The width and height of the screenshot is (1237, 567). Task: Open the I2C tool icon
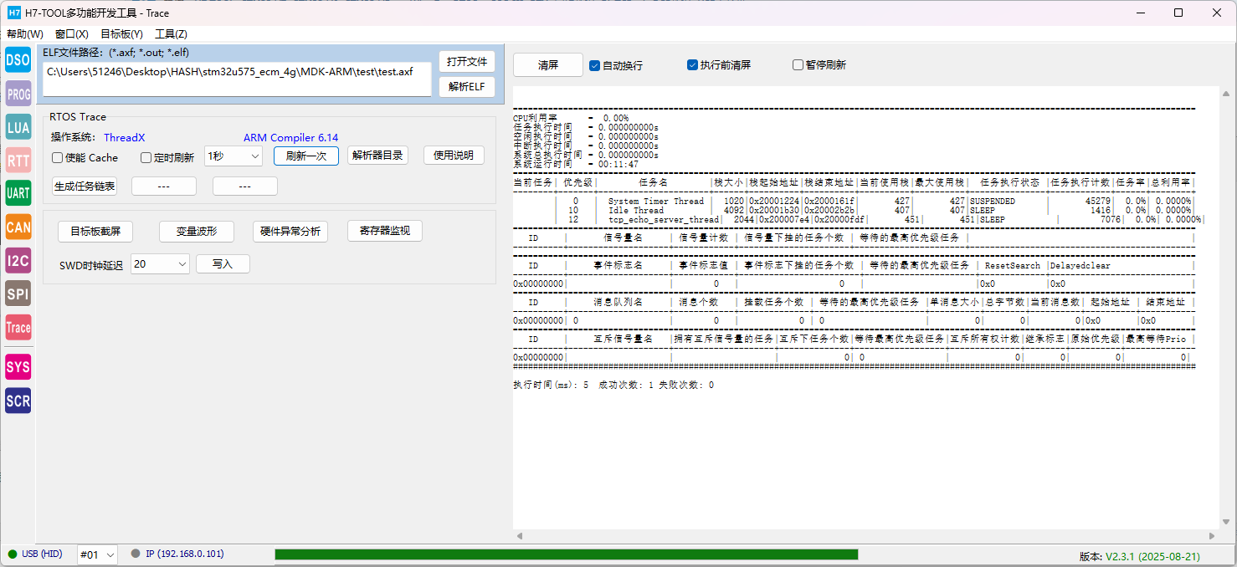(x=18, y=261)
